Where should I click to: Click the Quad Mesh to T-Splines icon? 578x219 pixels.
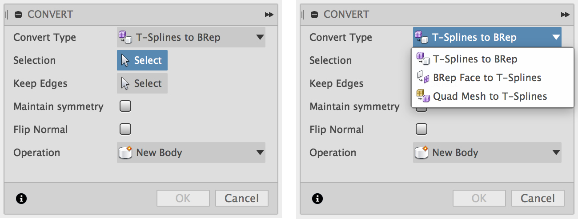[x=423, y=96]
